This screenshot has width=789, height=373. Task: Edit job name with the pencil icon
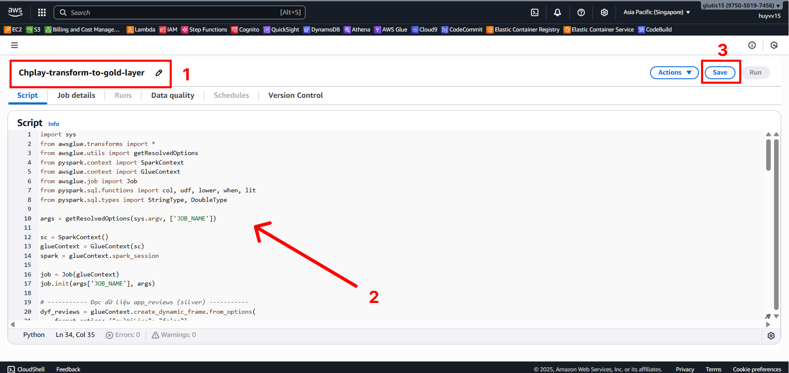pyautogui.click(x=159, y=73)
